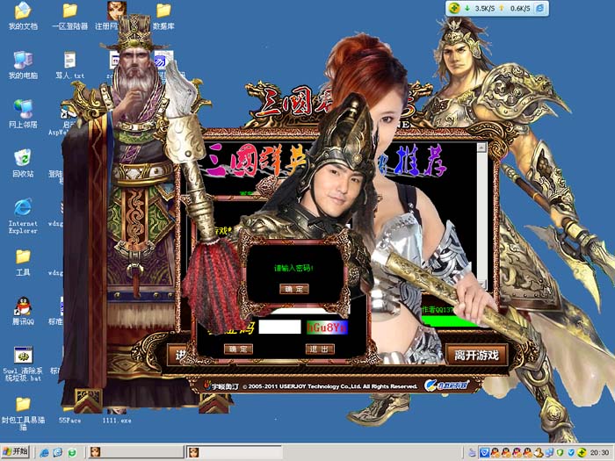Open the 我的文档 desktop icon
Screen dimensions: 615x461
pyautogui.click(x=22, y=16)
